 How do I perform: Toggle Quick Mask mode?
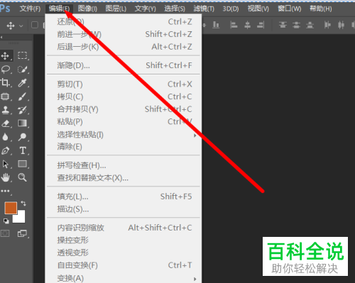pyautogui.click(x=5, y=233)
